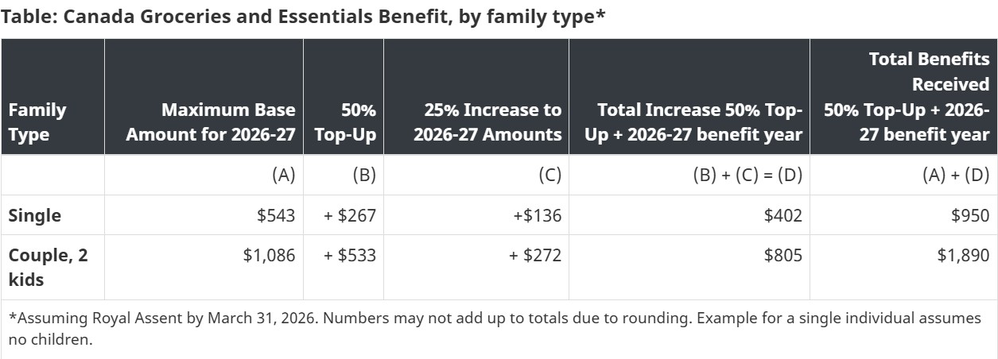Click the Total Benefits Received column header
Viewport: 998px width, 359px height.
point(907,97)
